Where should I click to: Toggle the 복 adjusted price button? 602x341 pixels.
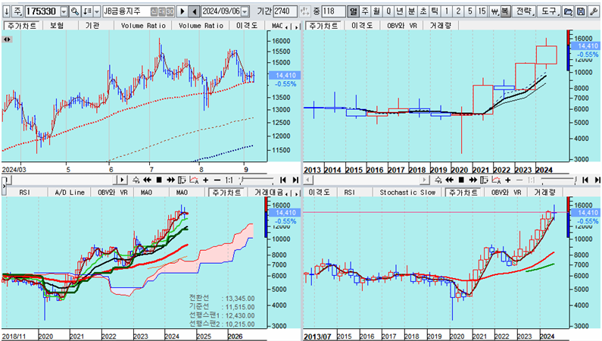504,11
